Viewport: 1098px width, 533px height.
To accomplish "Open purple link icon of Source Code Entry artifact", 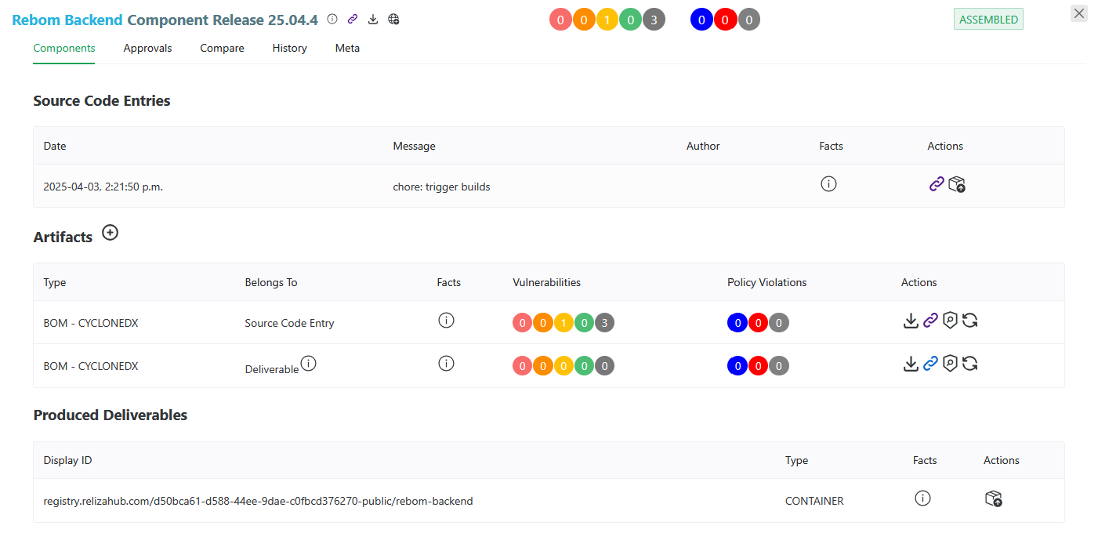I will (930, 320).
